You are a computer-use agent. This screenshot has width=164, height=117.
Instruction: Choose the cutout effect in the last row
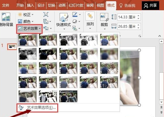pos(28,96)
